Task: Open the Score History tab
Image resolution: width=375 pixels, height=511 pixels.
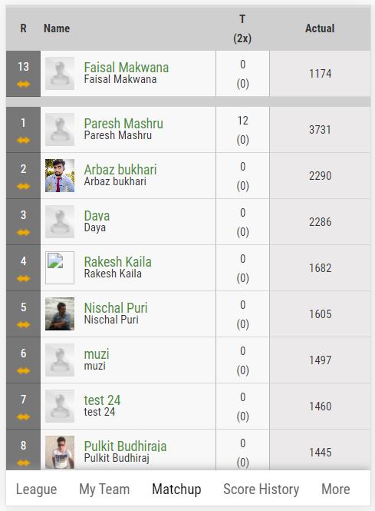Action: [262, 489]
